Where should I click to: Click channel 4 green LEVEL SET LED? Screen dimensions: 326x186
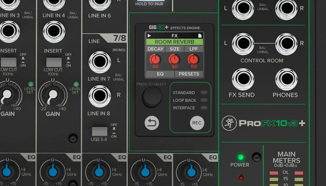tap(76, 84)
